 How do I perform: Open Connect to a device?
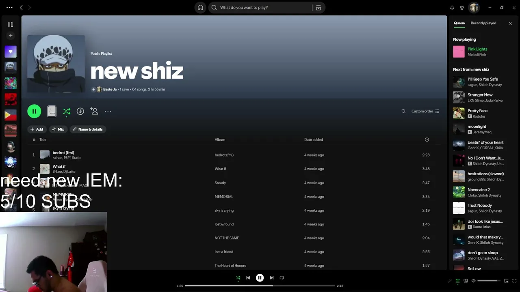(x=466, y=281)
